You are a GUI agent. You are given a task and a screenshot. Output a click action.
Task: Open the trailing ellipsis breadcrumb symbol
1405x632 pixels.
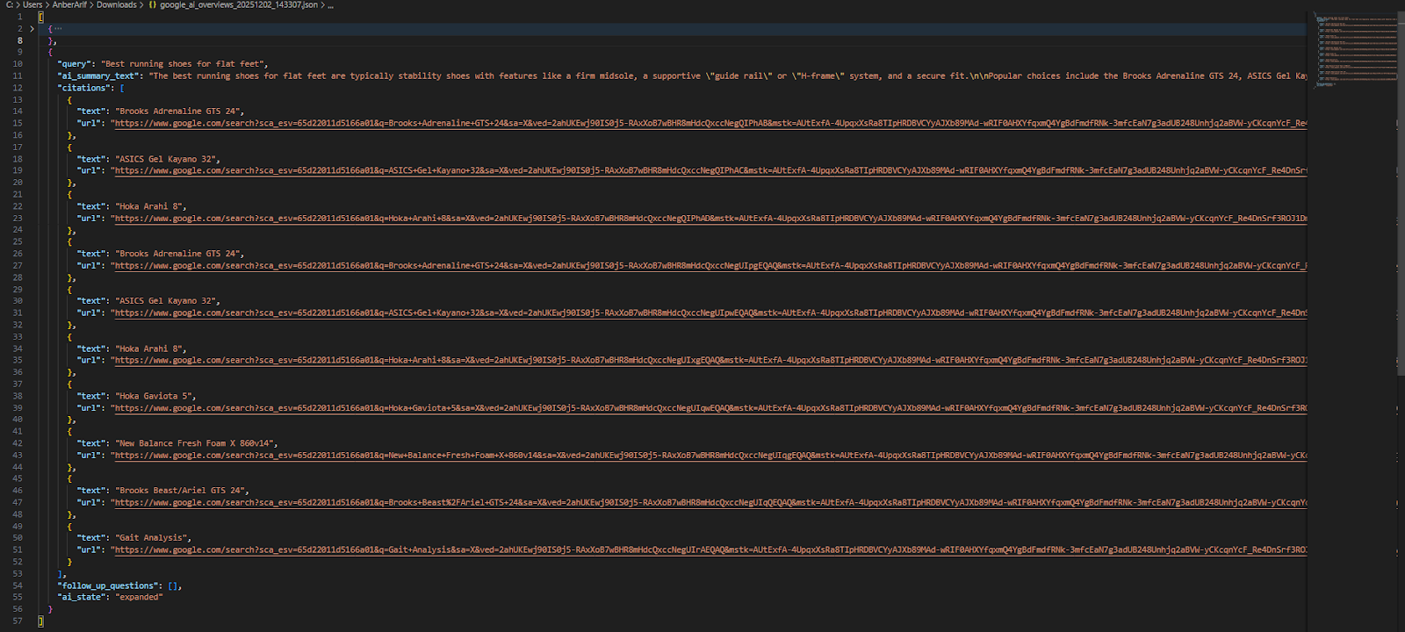point(330,5)
